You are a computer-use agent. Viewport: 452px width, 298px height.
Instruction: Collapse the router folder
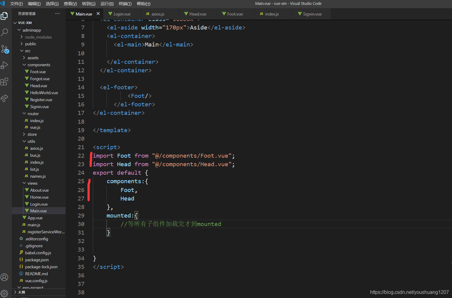click(39, 114)
